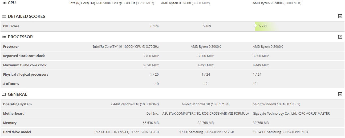
Task: Select the middle AMD Ryzen 9 3900X header
Action: [x=185, y=3]
